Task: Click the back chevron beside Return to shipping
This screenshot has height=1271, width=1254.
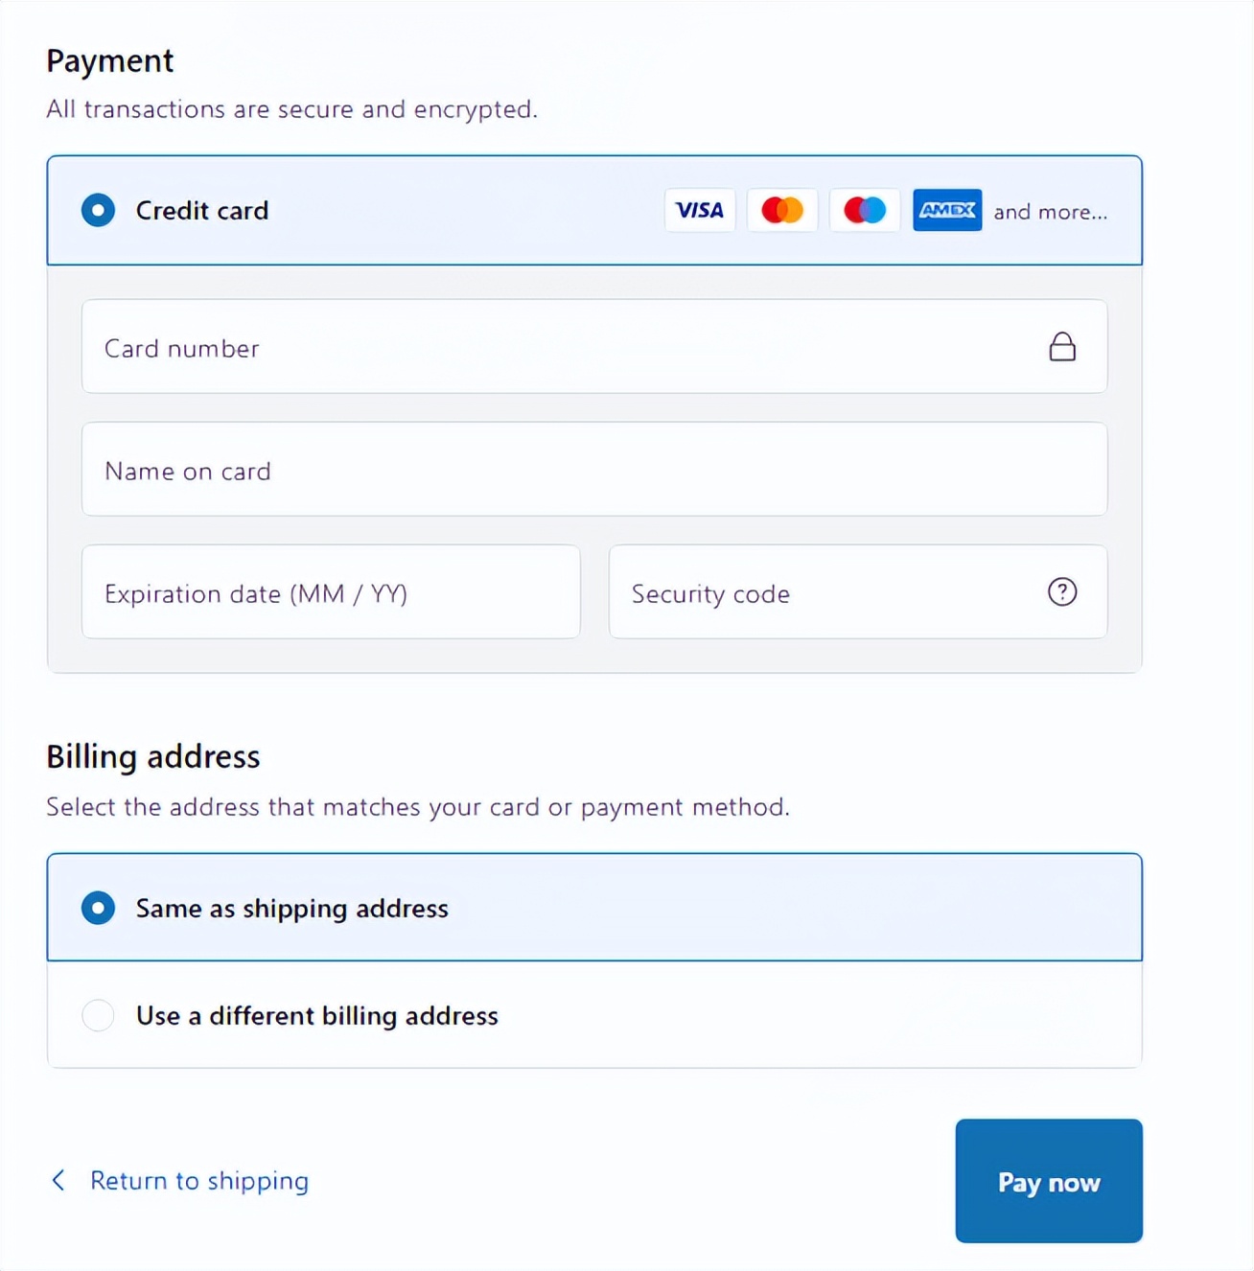Action: click(58, 1181)
